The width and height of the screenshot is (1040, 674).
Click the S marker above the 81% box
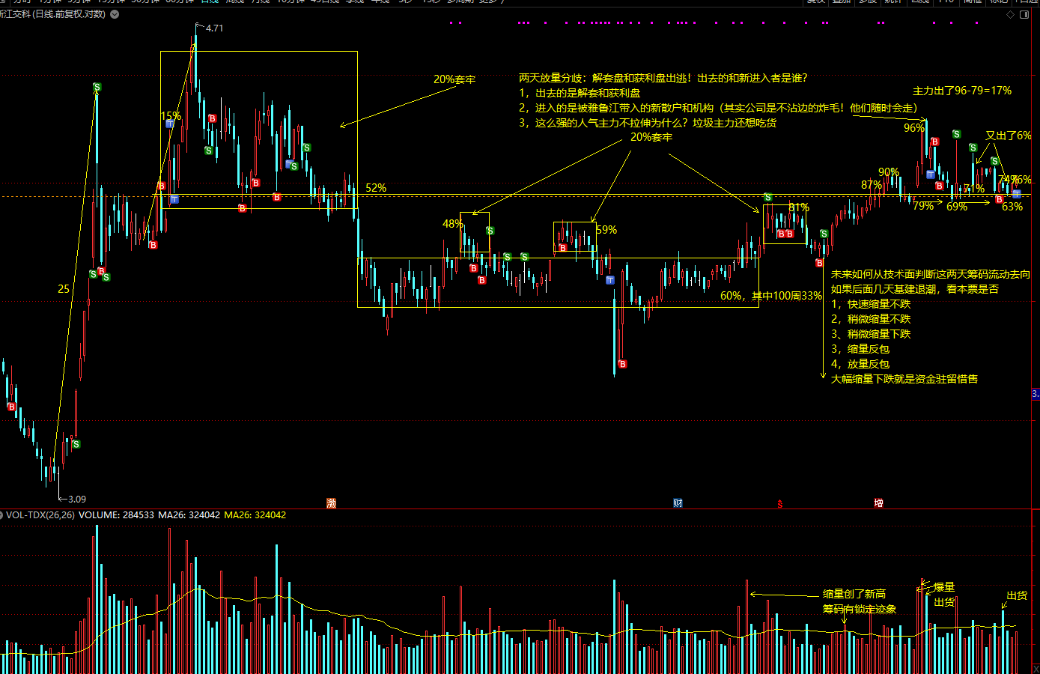tap(768, 198)
